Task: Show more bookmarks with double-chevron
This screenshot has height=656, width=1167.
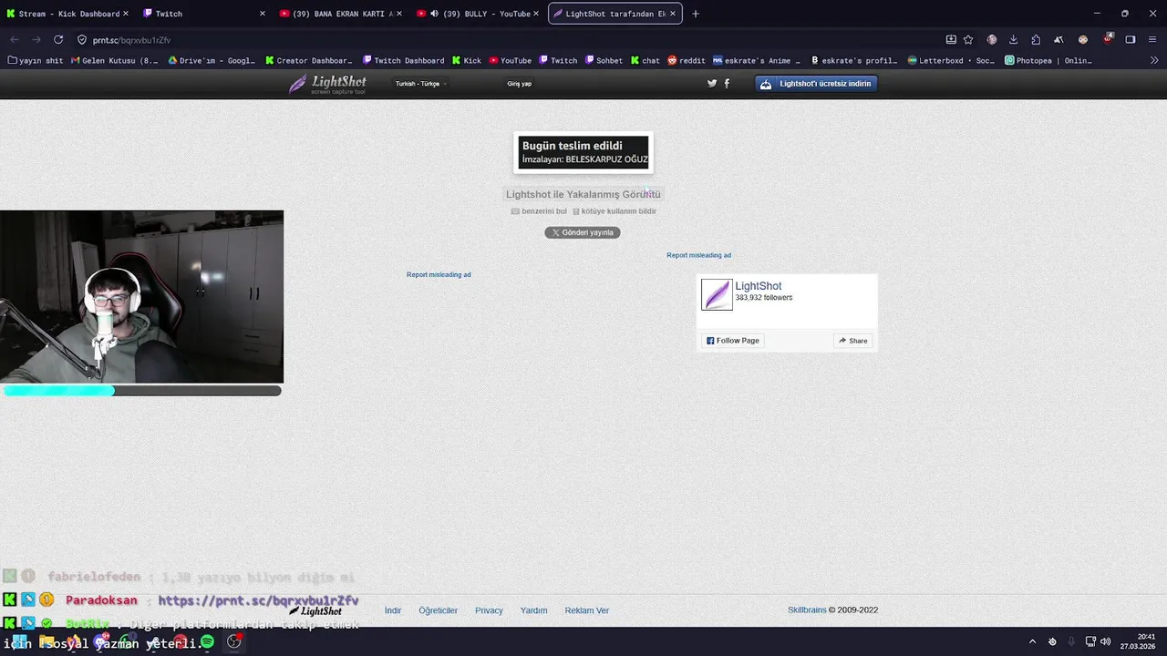Action: point(1154,60)
